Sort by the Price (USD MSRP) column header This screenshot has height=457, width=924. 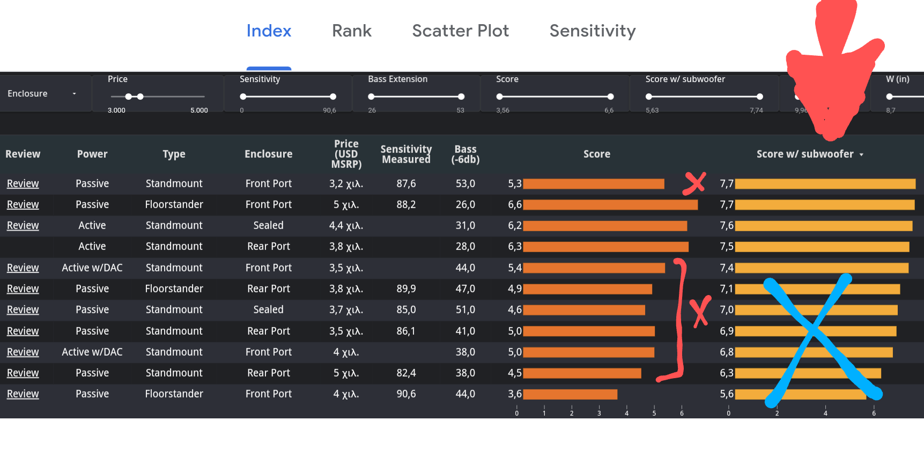346,154
